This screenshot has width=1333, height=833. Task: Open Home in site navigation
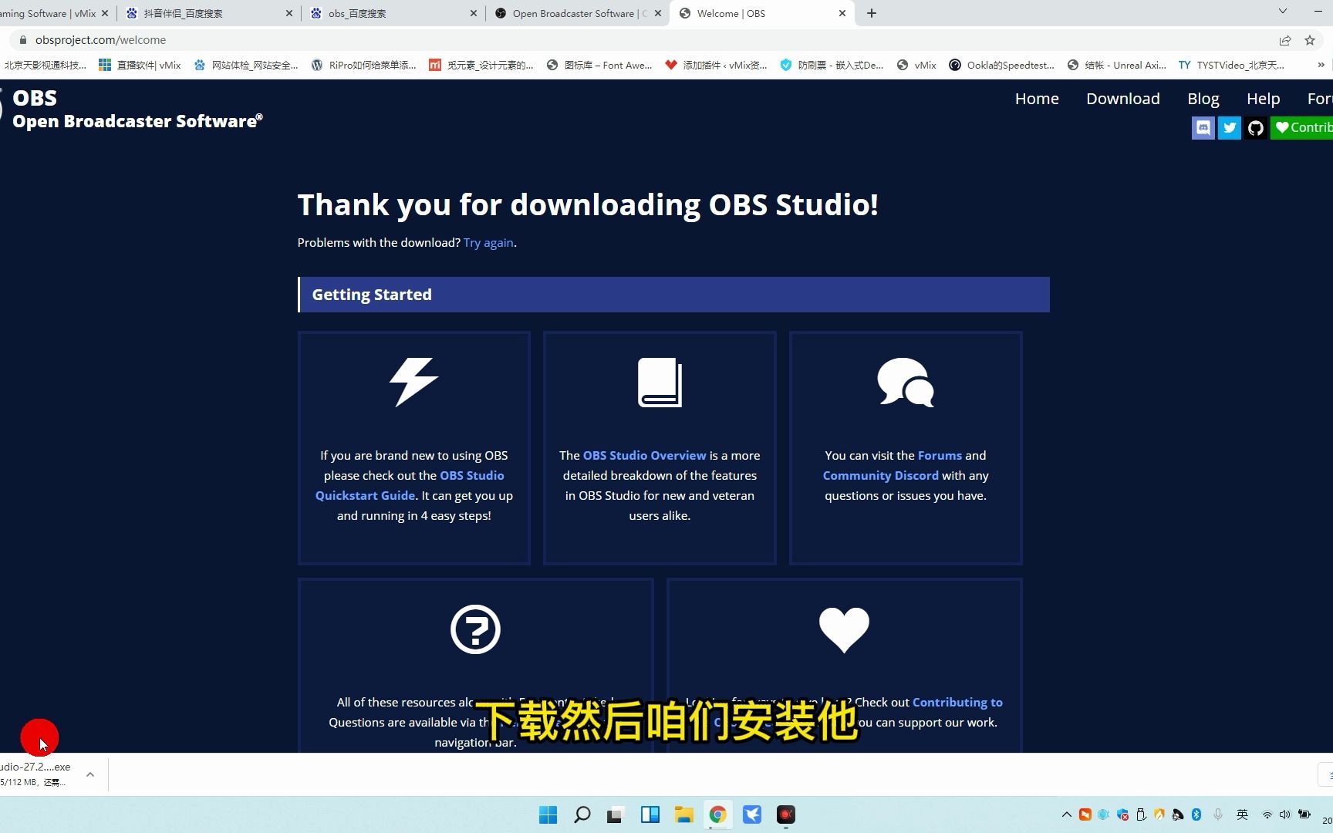pyautogui.click(x=1037, y=99)
